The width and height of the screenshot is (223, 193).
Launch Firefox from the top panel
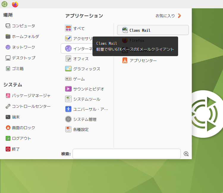15,4
